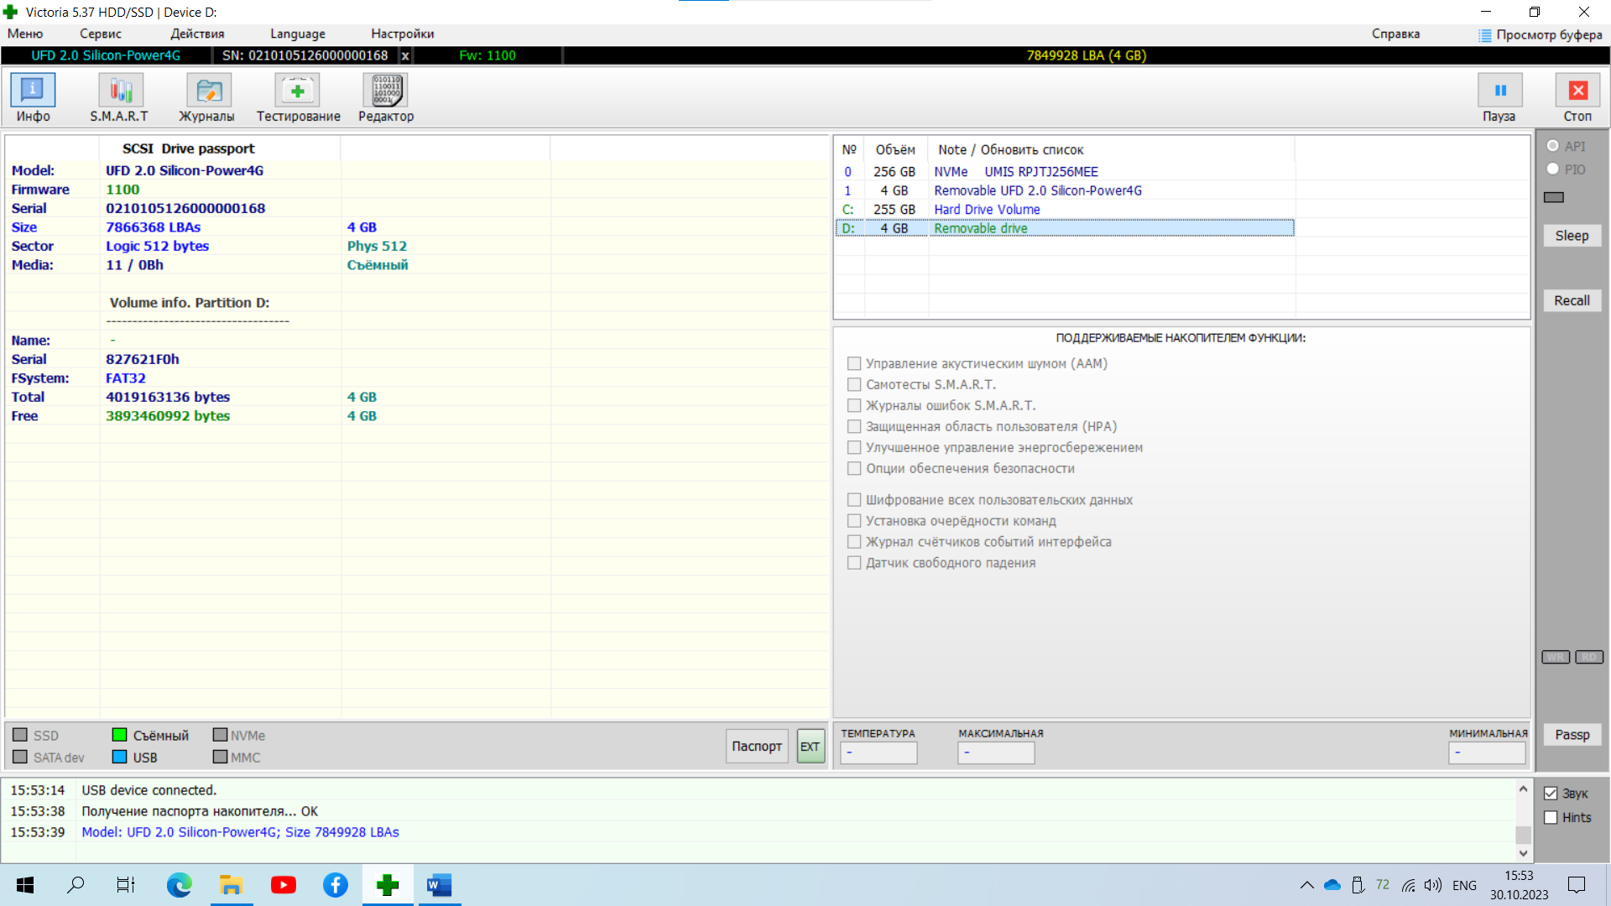Select NVMe UMIS RPJTJ256MEE drive row

1065,172
